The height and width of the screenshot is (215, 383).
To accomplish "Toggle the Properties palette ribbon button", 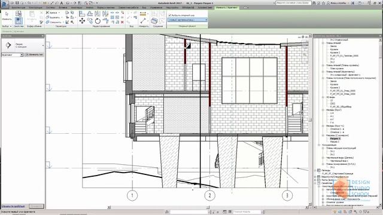I will click(19, 21).
